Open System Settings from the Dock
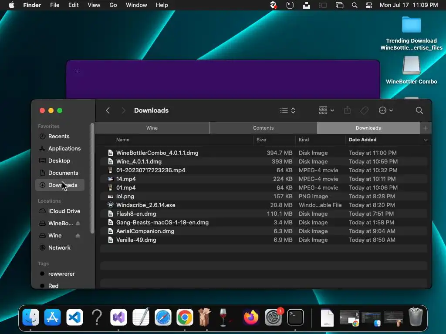Viewport: 446px width, 334px height. click(274, 317)
